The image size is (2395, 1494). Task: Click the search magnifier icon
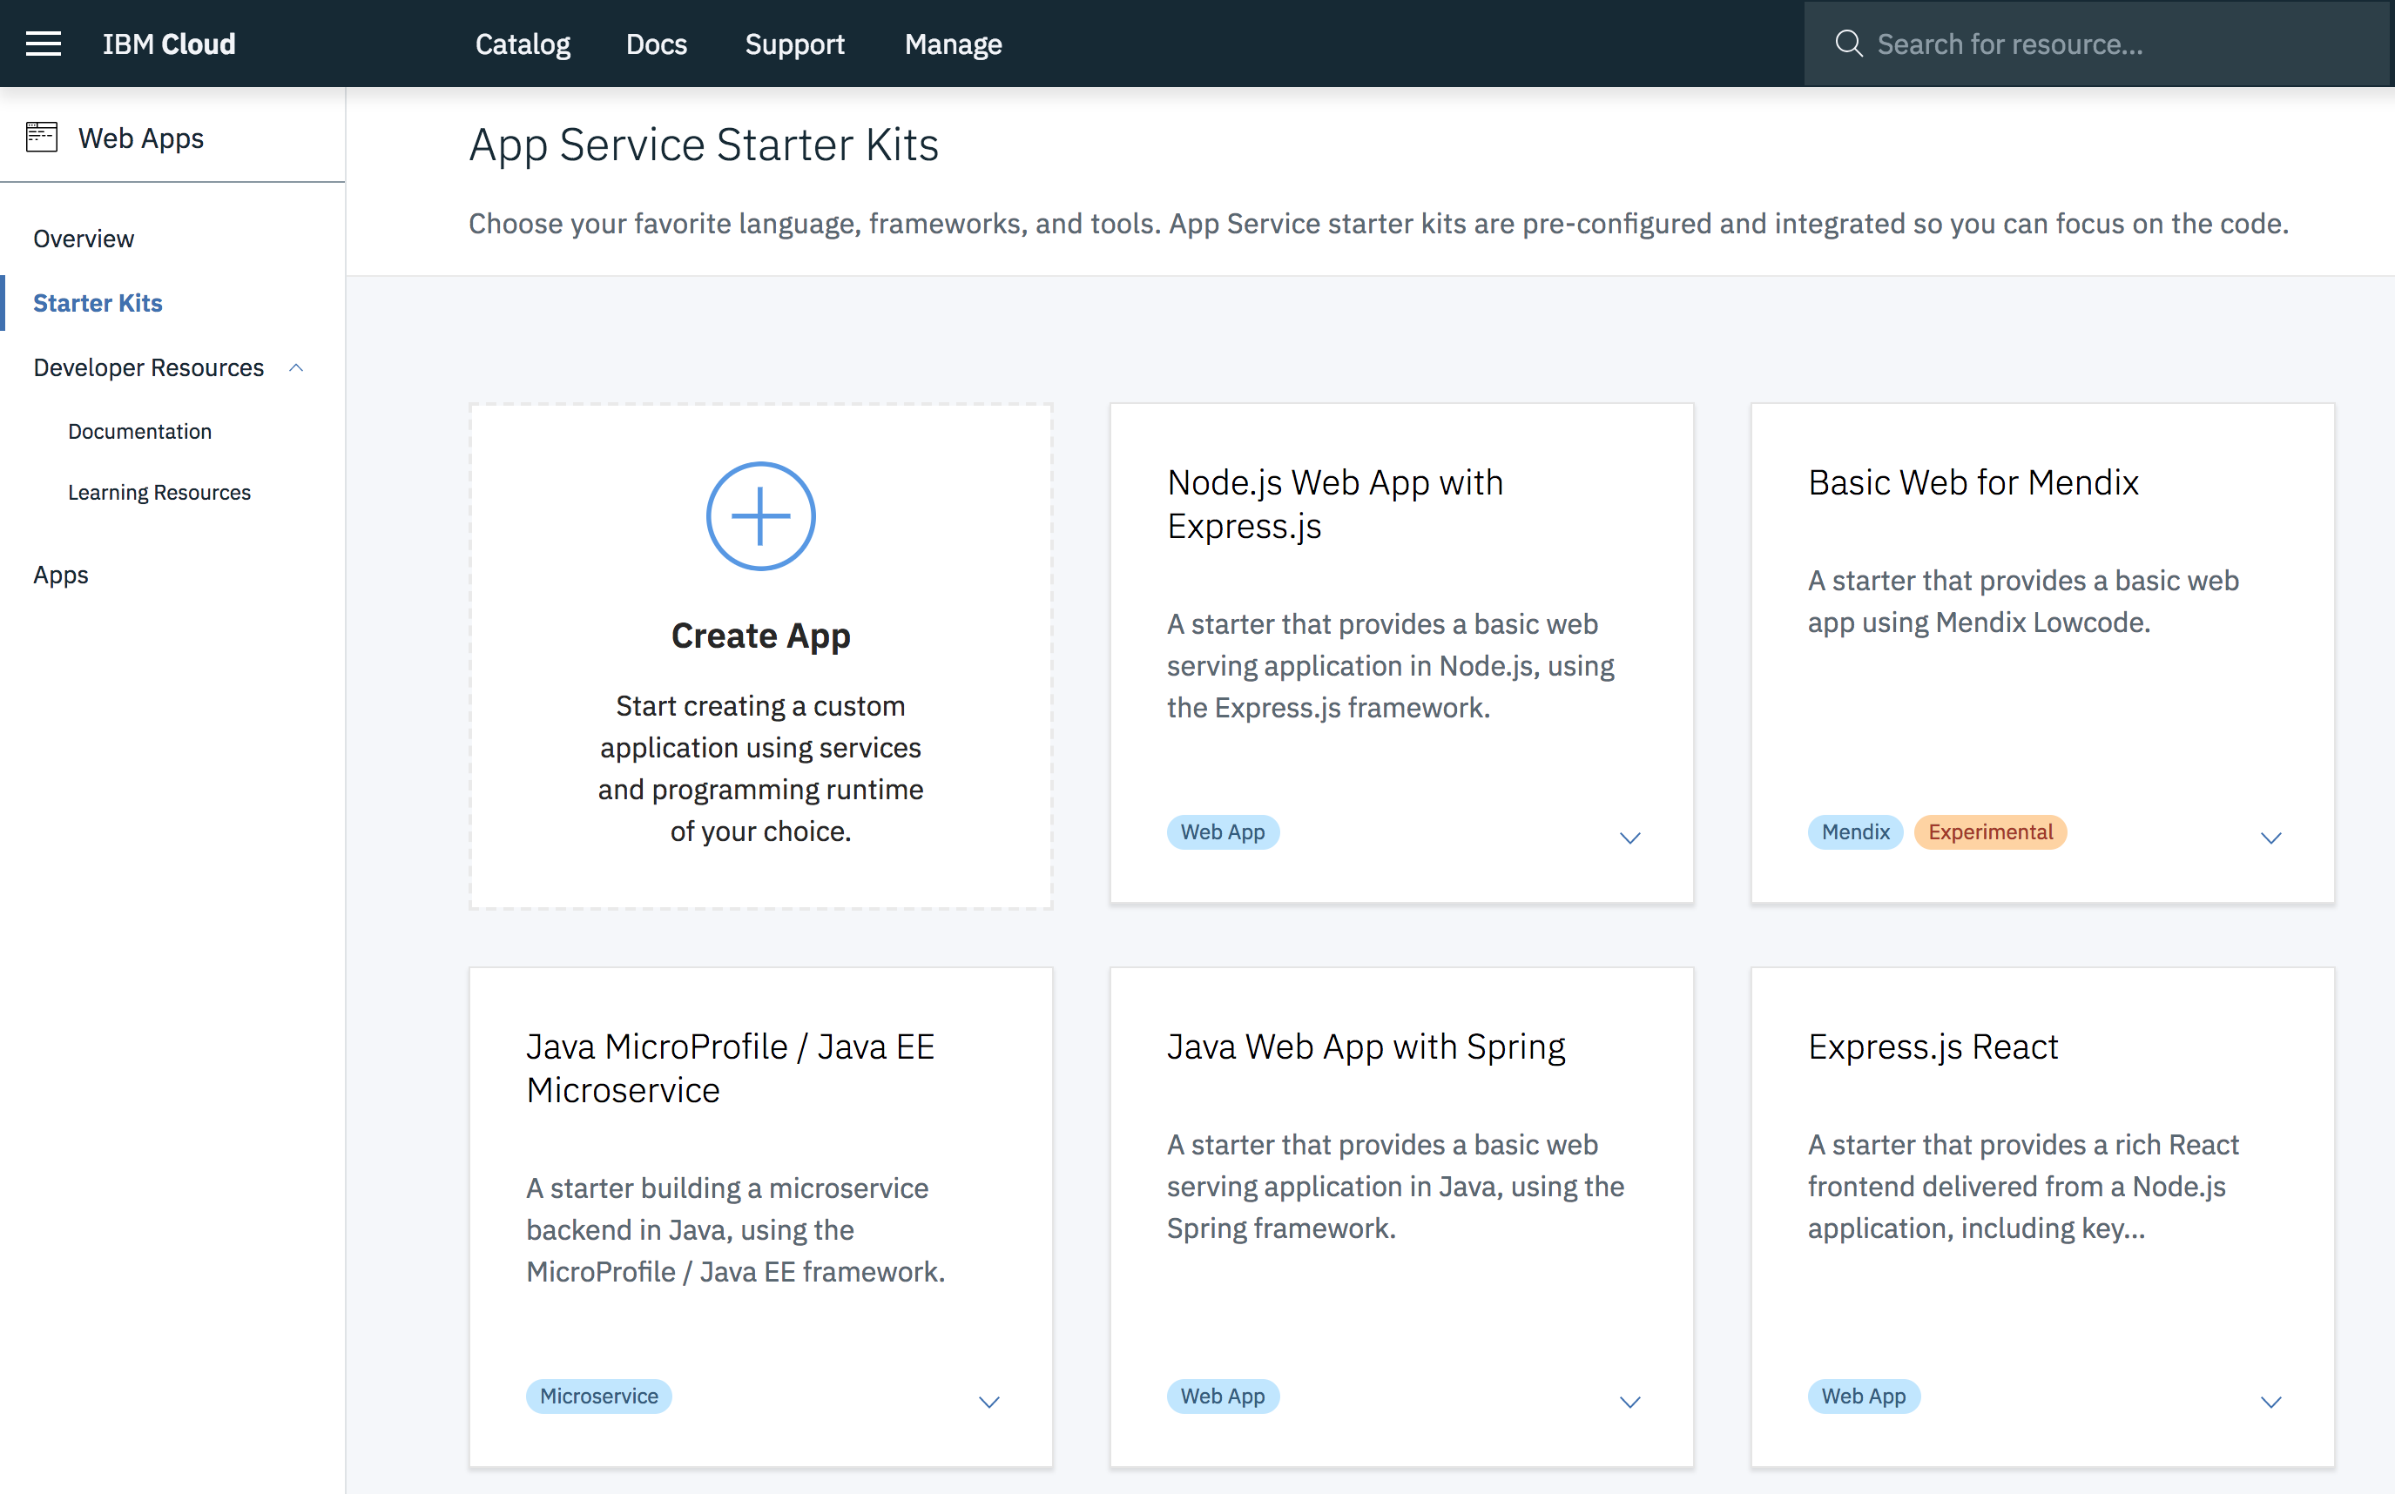click(1849, 43)
